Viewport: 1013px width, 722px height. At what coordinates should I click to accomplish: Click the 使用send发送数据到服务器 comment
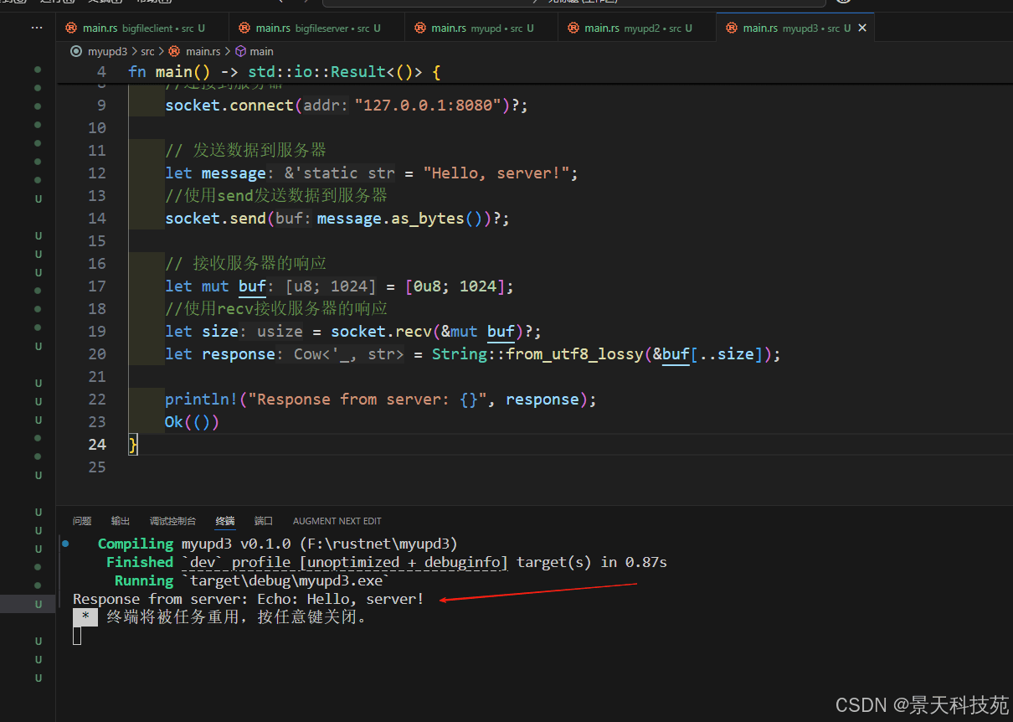[276, 196]
